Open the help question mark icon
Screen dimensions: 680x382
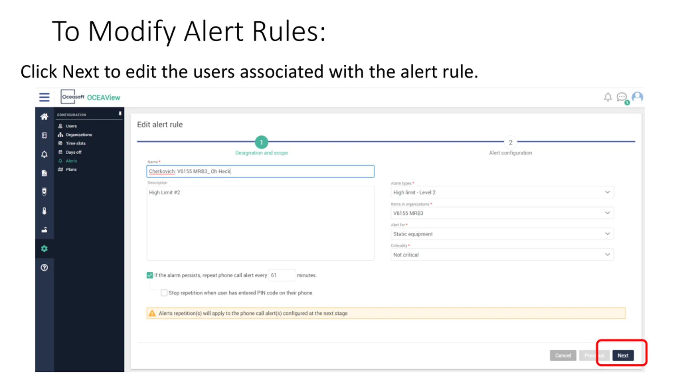click(44, 267)
